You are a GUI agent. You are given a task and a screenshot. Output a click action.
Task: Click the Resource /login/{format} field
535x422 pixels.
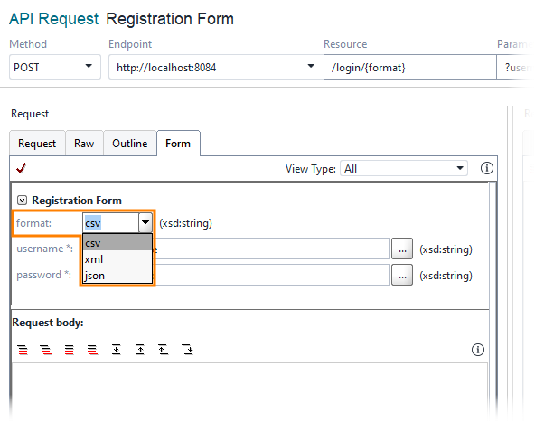coord(409,67)
